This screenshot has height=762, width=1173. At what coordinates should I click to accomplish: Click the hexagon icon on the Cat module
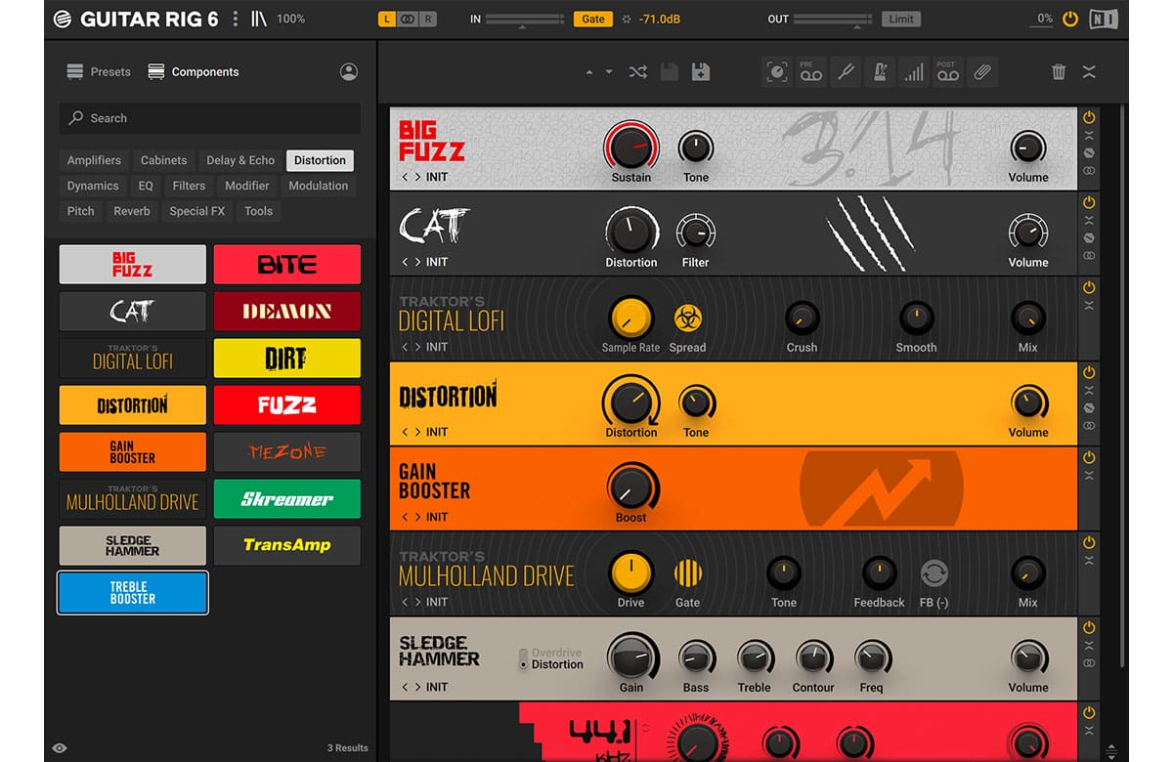point(1089,238)
